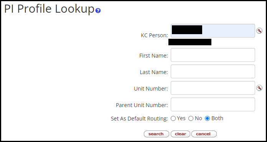The width and height of the screenshot is (267, 142).
Task: Focus the KC Person input field
Action: [x=213, y=31]
